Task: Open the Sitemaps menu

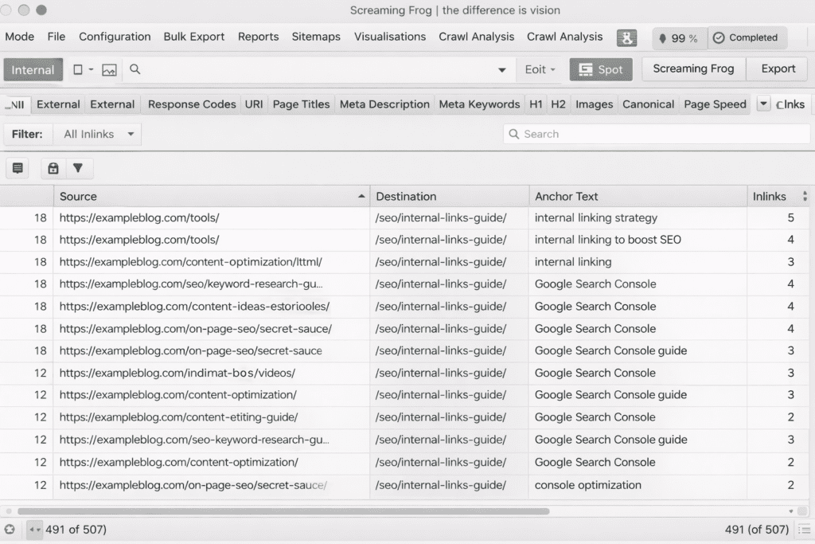Action: point(316,37)
